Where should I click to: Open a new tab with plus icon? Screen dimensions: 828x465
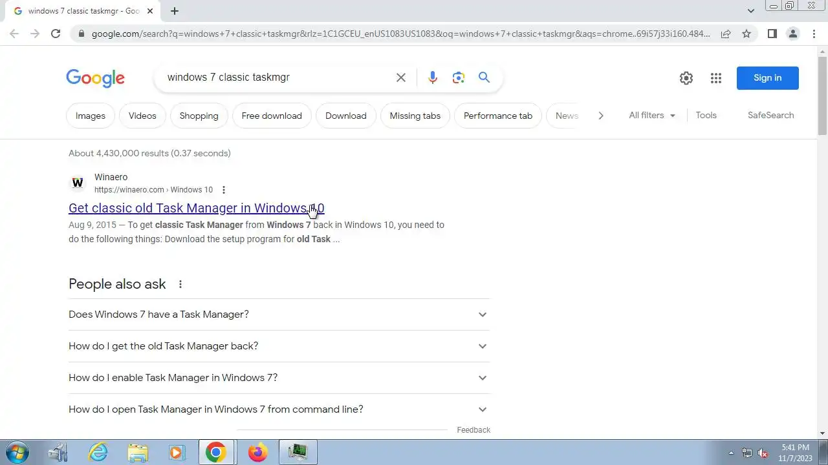coord(175,11)
